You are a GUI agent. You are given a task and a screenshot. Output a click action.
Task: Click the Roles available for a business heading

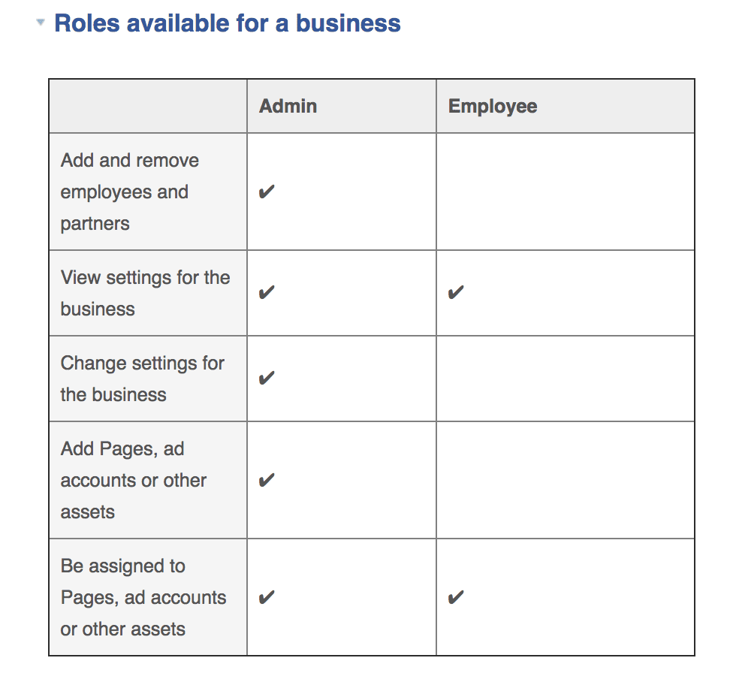coord(227,23)
